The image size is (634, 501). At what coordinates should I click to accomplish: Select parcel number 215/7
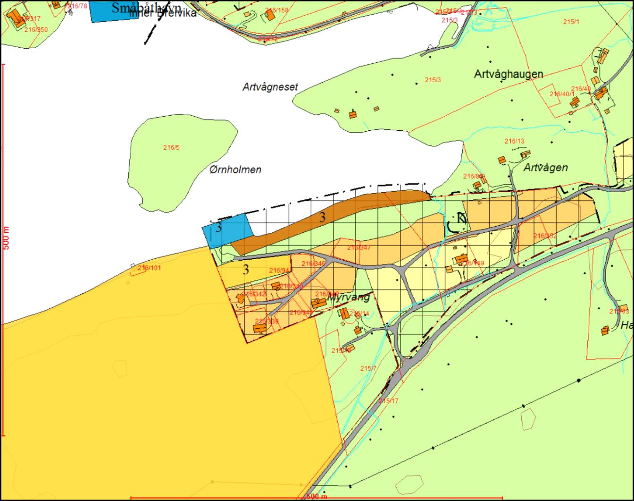[368, 368]
